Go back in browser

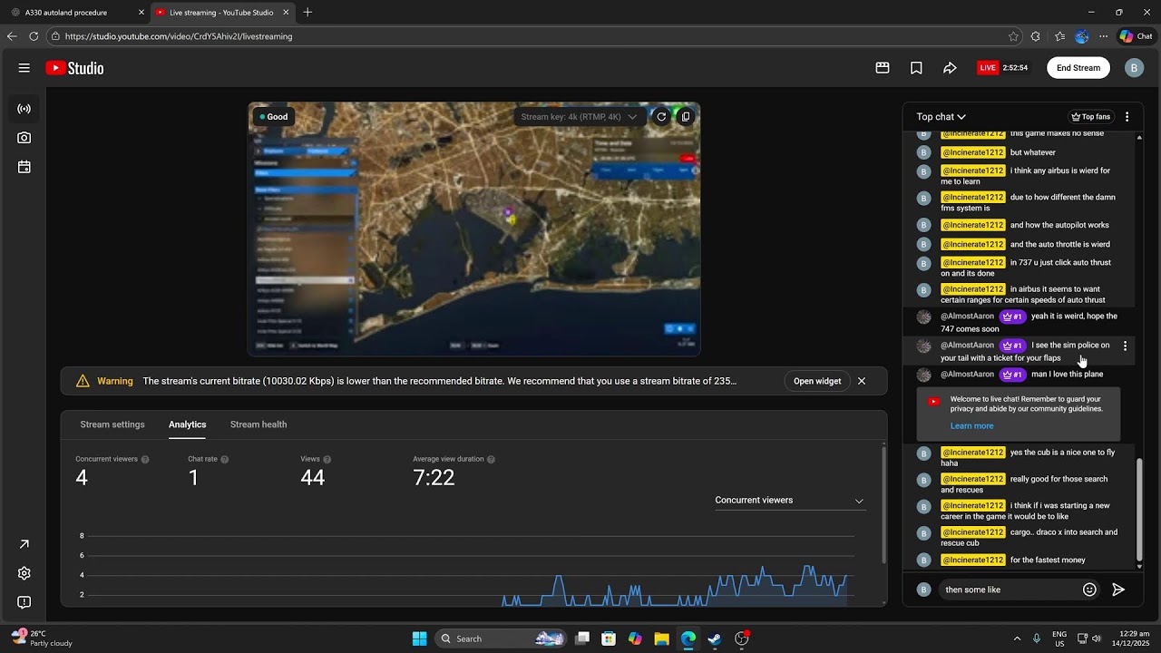pyautogui.click(x=12, y=36)
